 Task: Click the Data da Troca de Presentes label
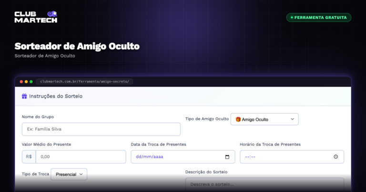click(x=159, y=144)
